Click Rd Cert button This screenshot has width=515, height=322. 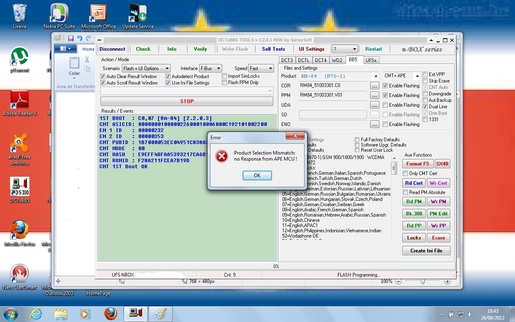point(414,183)
